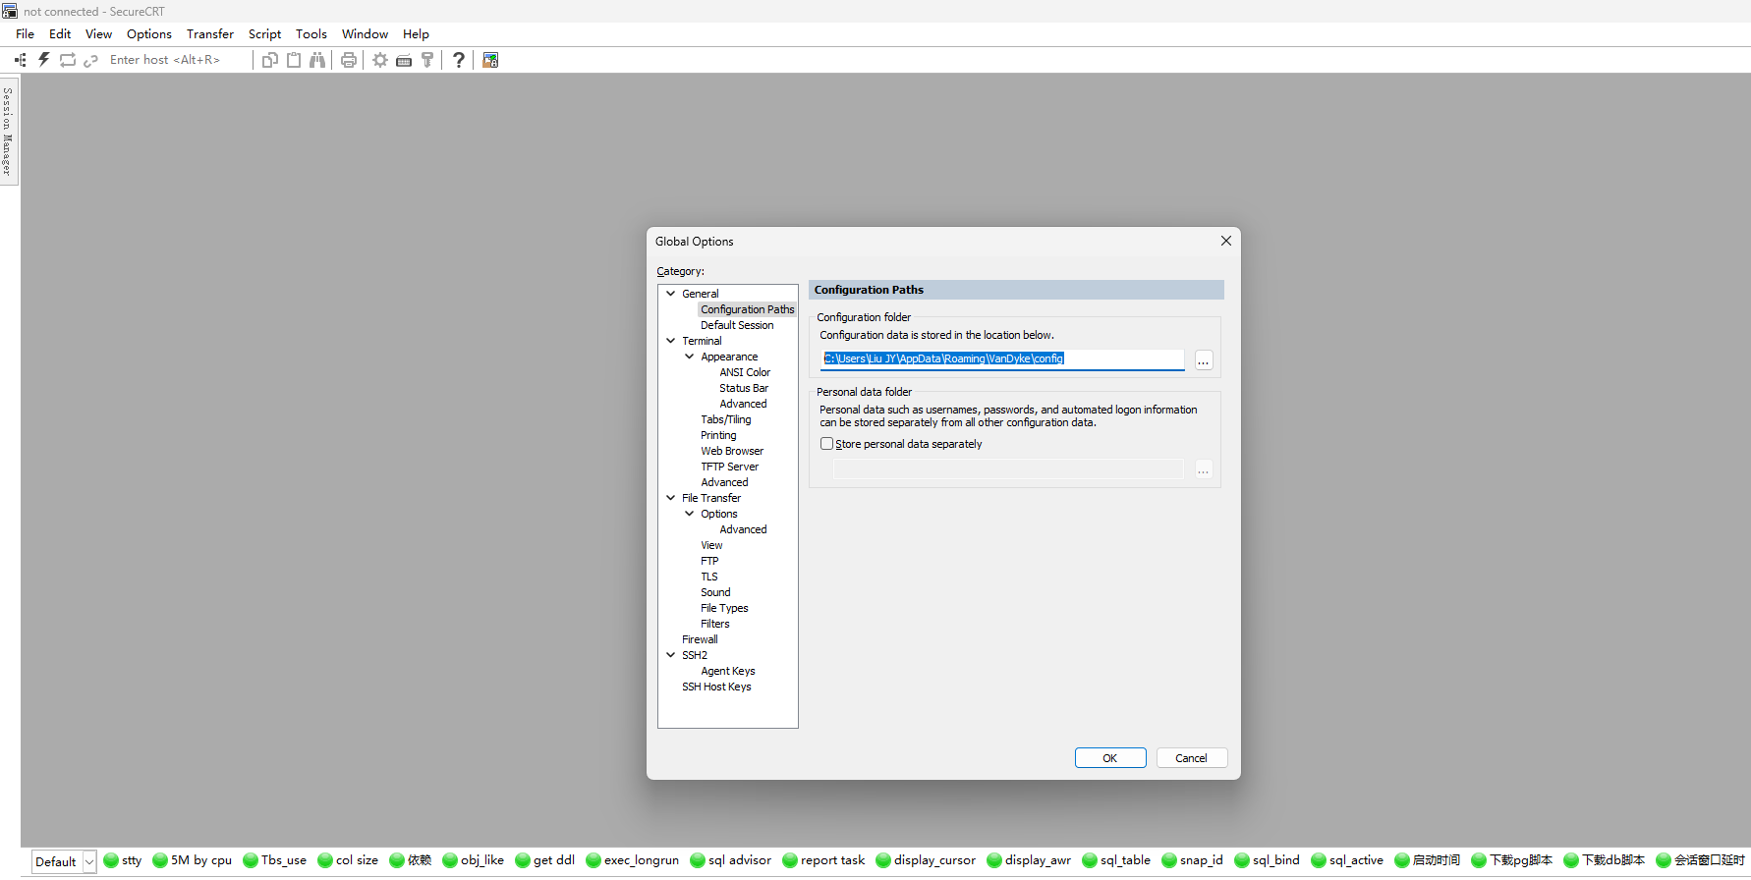Select TFTP Server in category tree
Screen dimensions: 1751x880
coord(730,467)
